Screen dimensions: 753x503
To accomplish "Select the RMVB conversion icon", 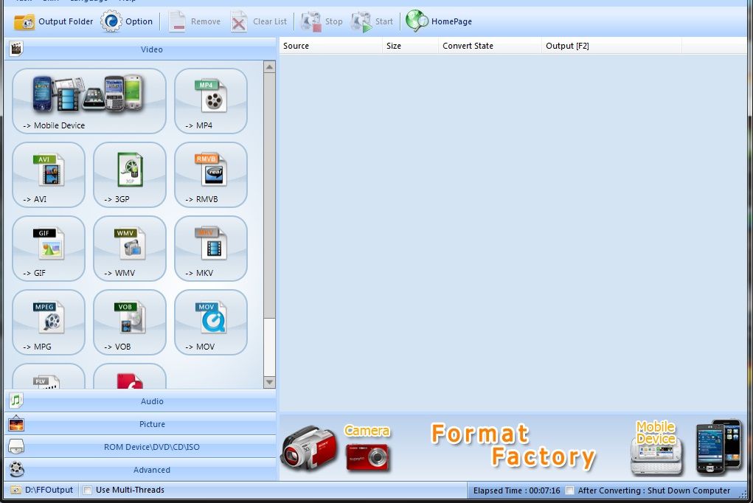I will (x=211, y=175).
